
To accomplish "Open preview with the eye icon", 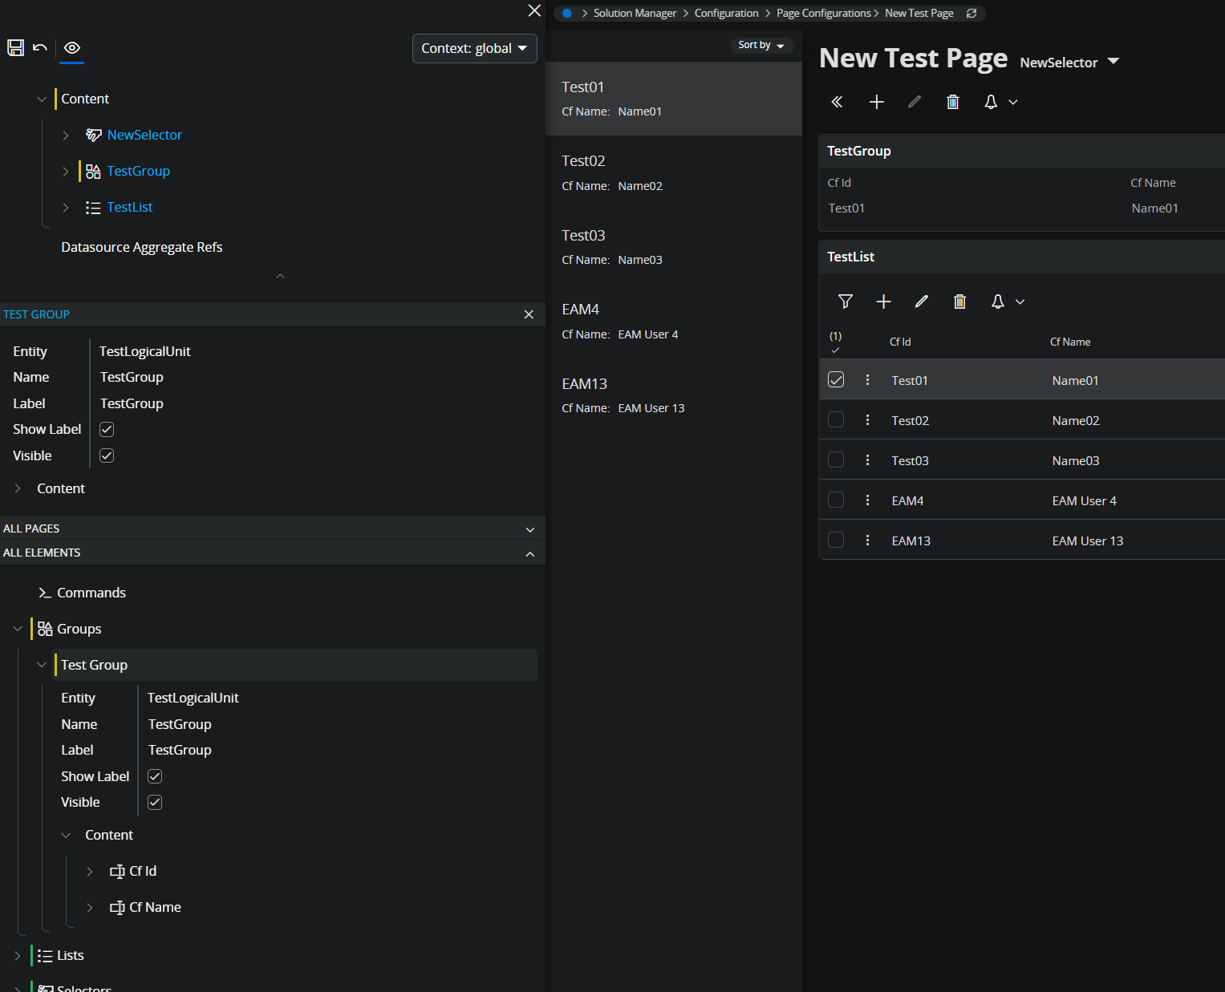I will click(x=71, y=49).
